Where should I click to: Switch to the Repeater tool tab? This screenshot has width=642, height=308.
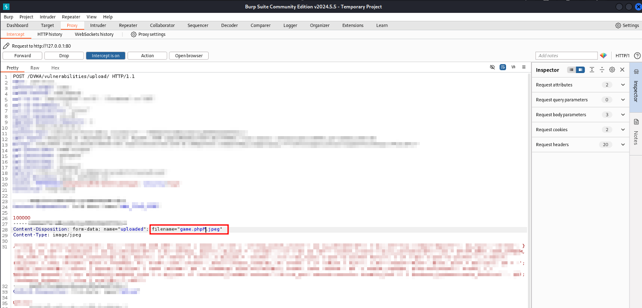pos(128,25)
